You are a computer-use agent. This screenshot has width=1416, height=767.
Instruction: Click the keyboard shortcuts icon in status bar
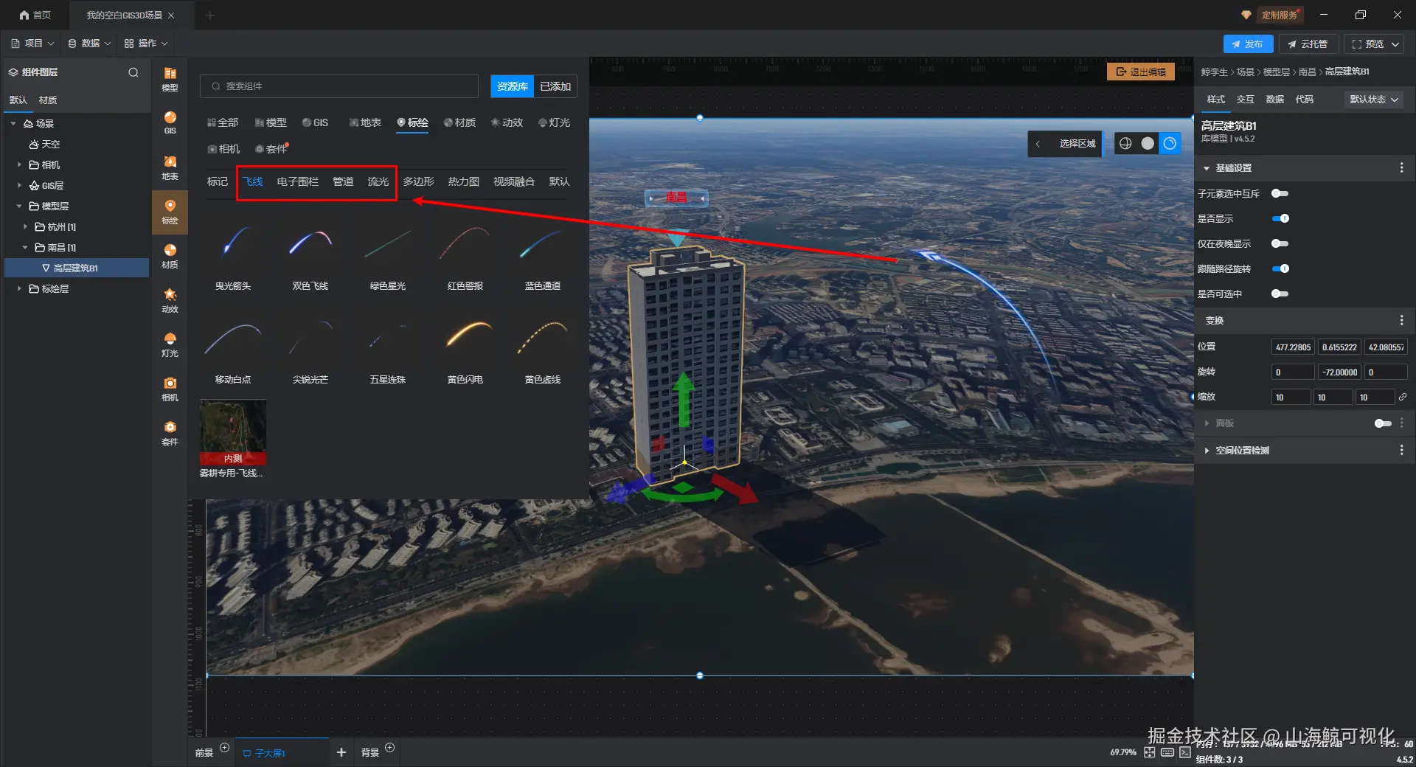1167,752
